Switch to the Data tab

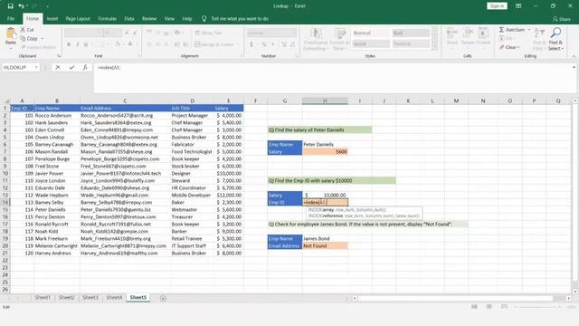[x=129, y=18]
